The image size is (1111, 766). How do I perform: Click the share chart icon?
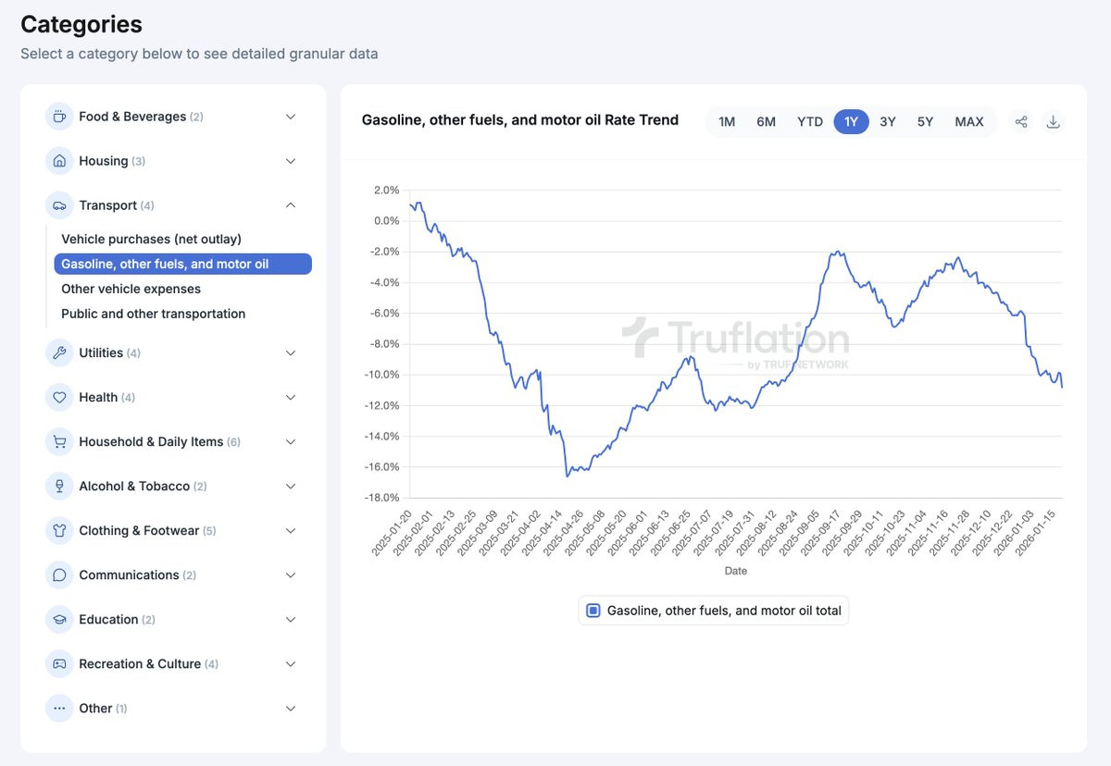tap(1021, 121)
